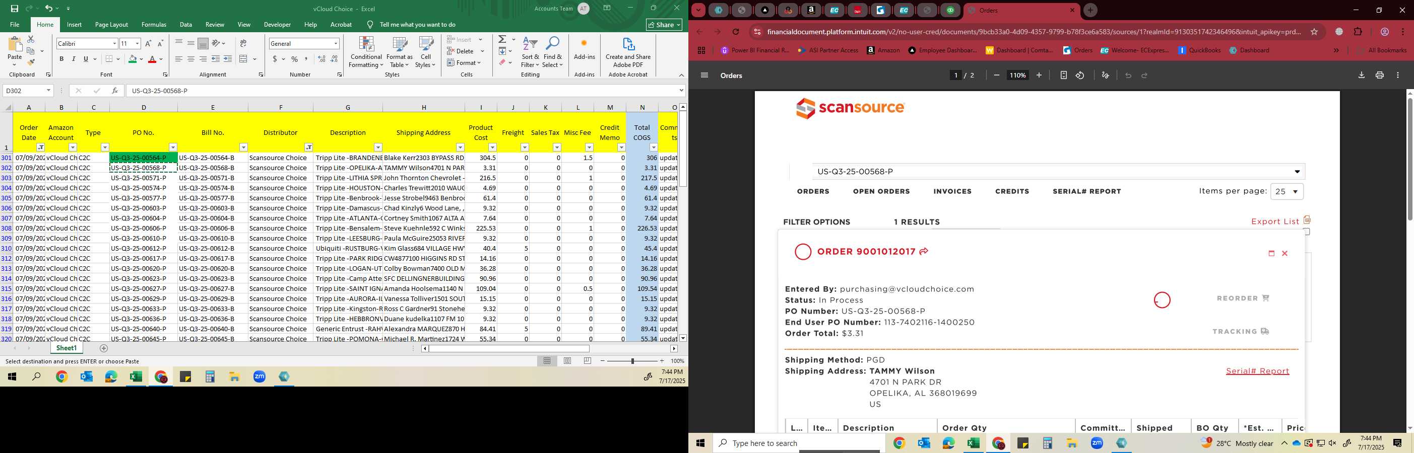Expand the formula bar

[681, 91]
